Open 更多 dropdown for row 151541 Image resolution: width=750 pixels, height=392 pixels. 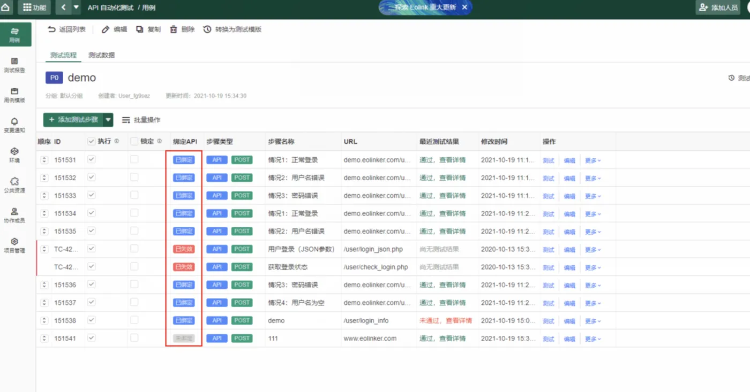tap(592, 339)
